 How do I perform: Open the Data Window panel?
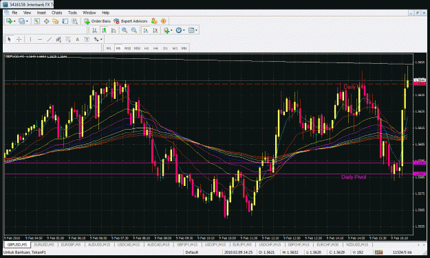[x=46, y=21]
